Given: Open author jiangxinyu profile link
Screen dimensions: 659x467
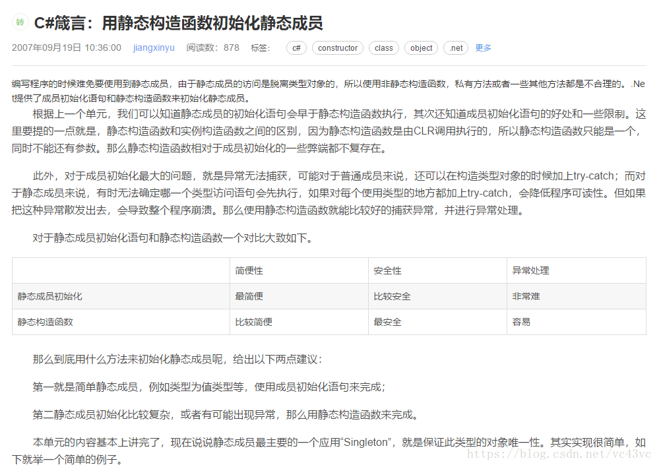Looking at the screenshot, I should coord(154,48).
